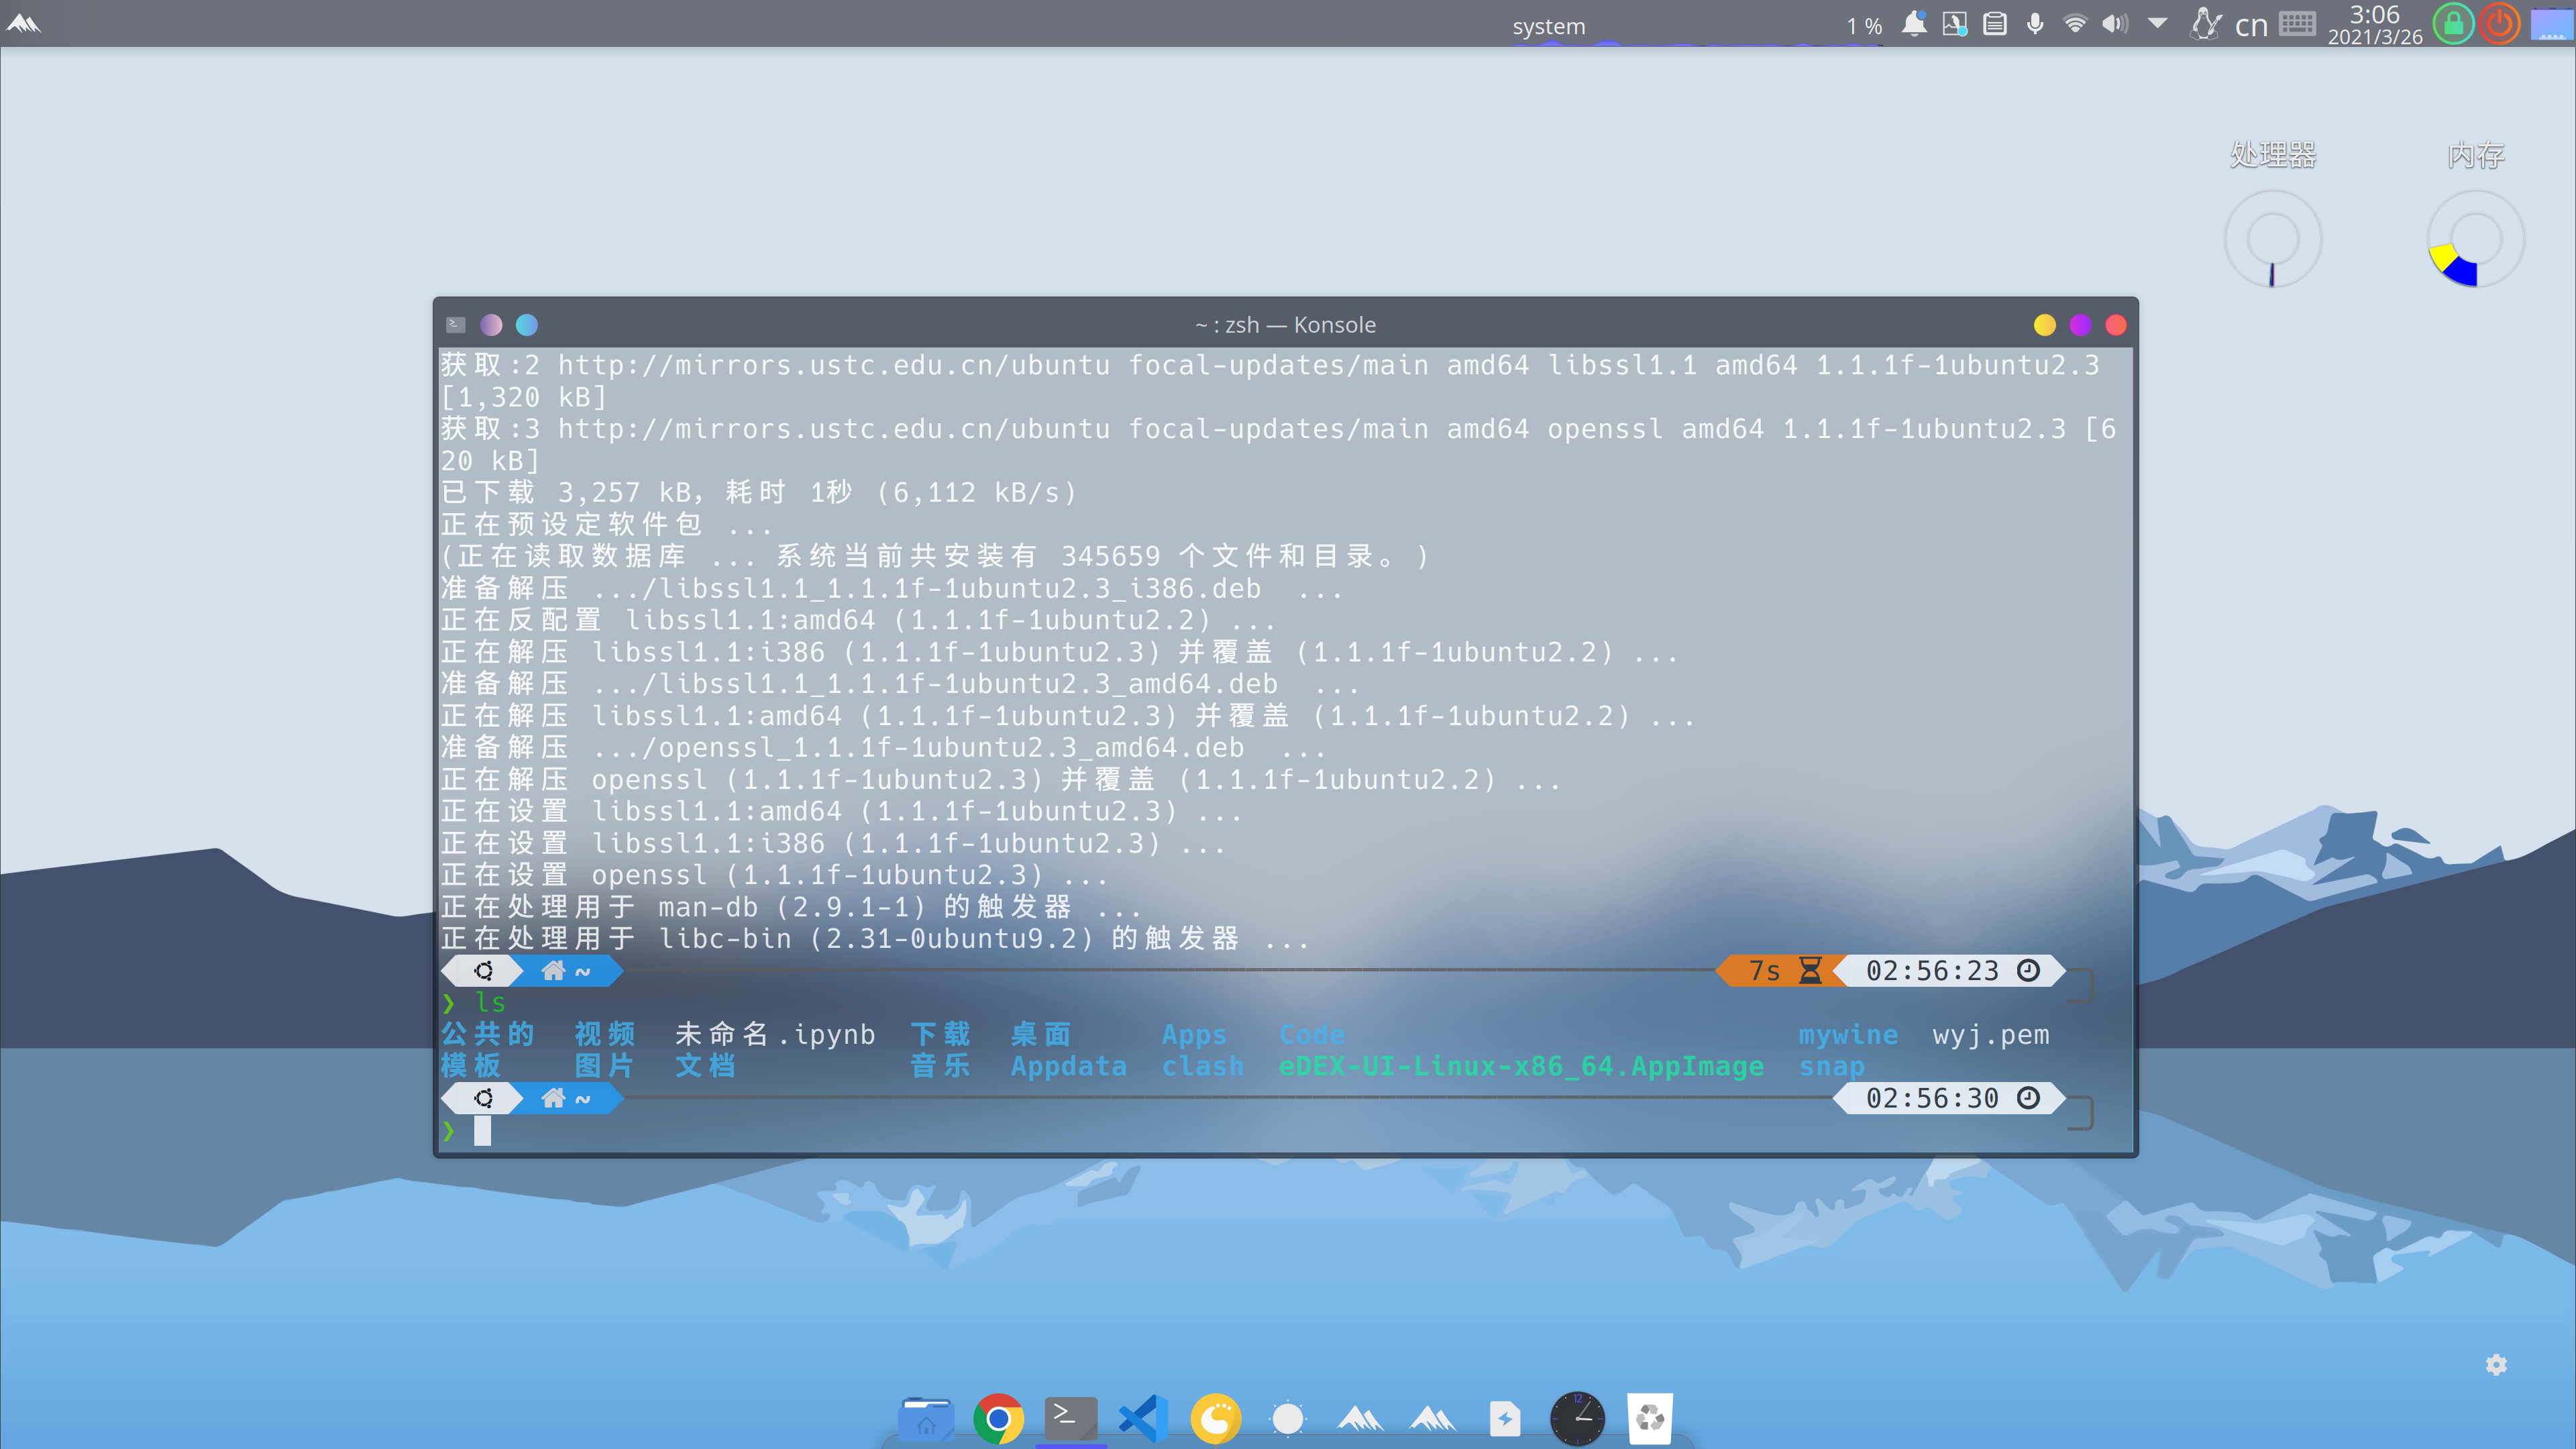
Task: Click 'eDEX-UI-Linux-x86_64.AppImage' in terminal
Action: click(1521, 1066)
